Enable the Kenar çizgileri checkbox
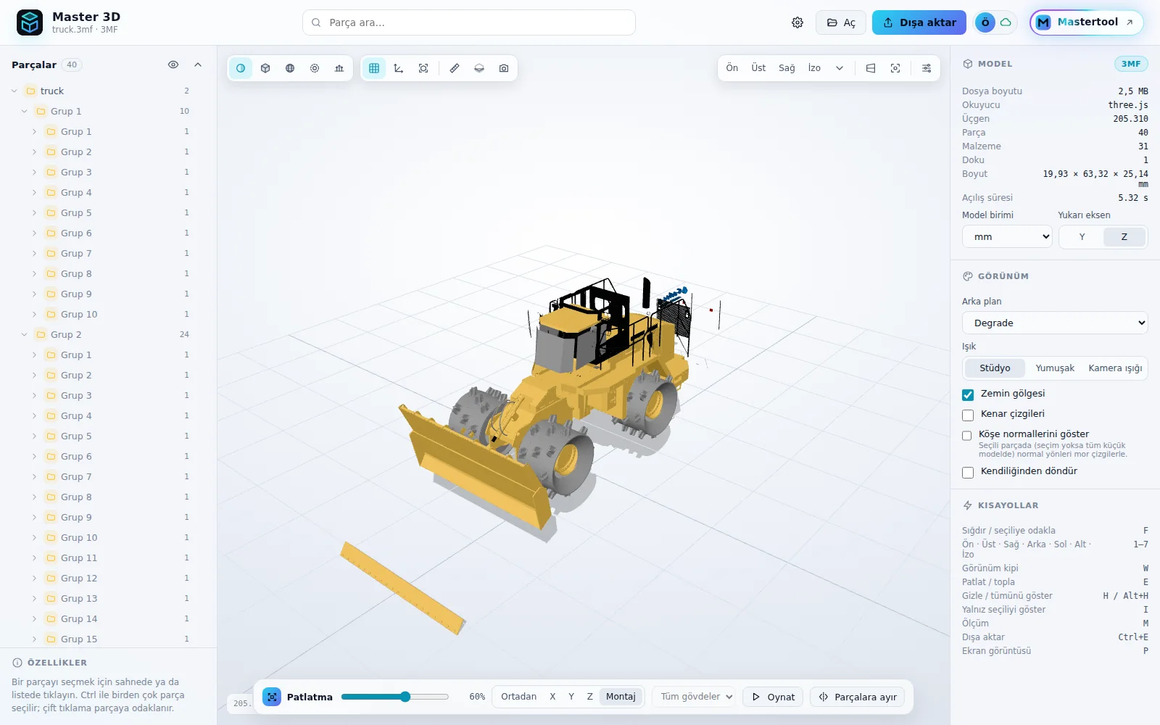The height and width of the screenshot is (725, 1160). coord(968,415)
